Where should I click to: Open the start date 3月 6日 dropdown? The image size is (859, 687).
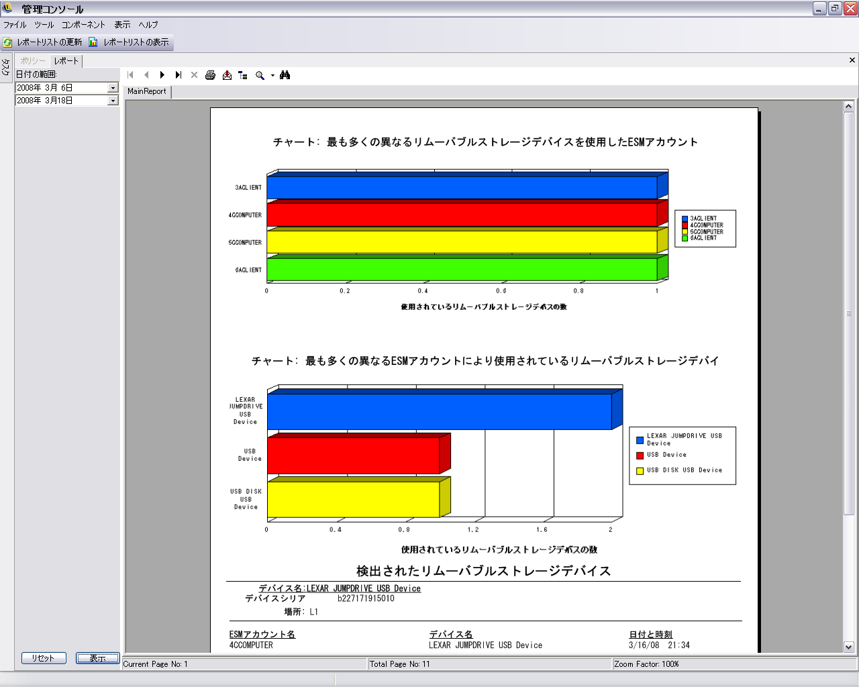point(113,88)
